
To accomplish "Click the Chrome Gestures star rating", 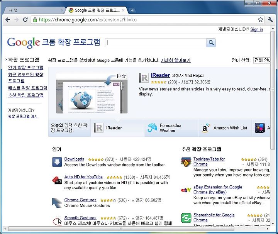I will (x=108, y=200).
